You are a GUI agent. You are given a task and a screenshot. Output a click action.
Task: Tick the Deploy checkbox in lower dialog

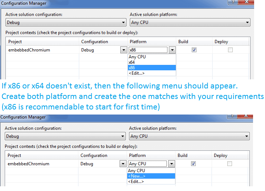point(229,164)
